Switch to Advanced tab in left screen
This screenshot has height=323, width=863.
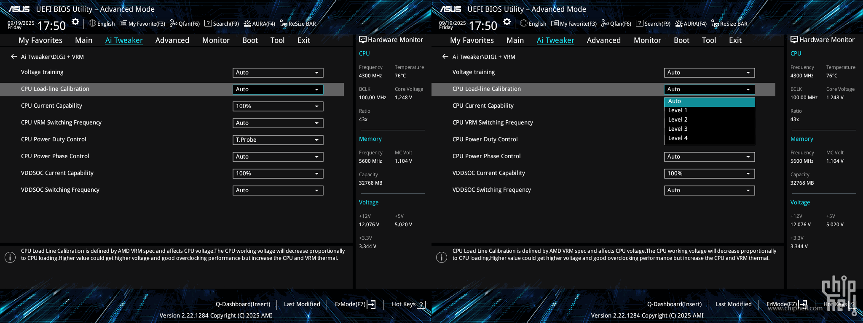point(172,40)
